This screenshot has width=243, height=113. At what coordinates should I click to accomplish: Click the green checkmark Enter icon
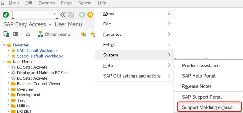[x=6, y=15]
